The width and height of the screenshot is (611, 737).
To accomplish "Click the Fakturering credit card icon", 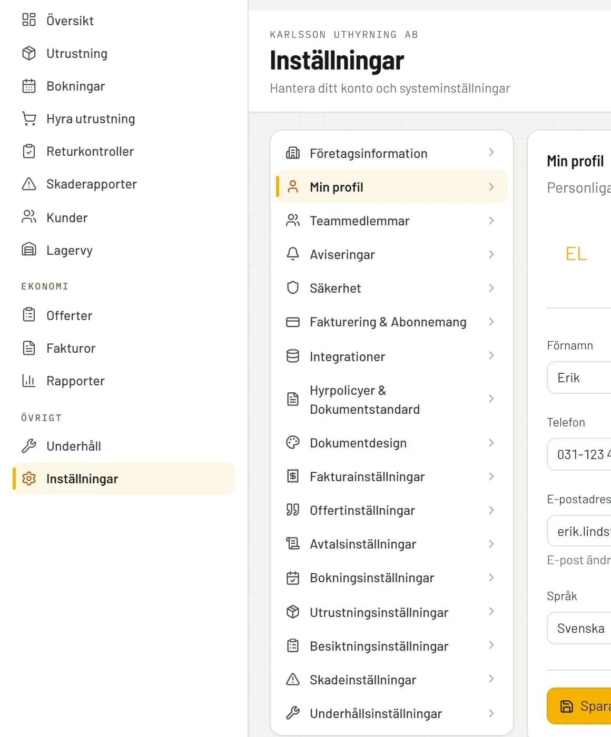I will point(293,322).
